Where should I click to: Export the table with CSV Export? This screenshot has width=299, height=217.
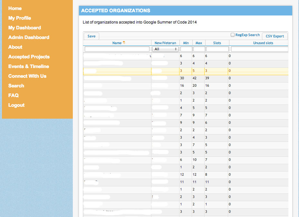275,36
